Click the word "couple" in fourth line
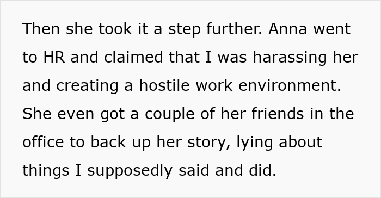This screenshot has width=381, height=198. coord(170,115)
